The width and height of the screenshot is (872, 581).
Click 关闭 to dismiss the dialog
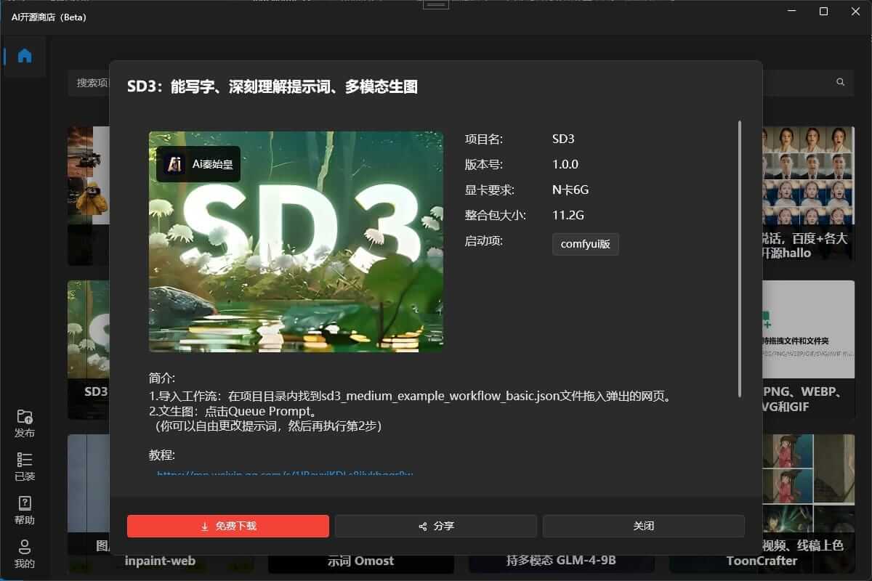point(644,526)
